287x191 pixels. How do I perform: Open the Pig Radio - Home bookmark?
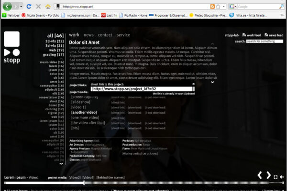coord(133,15)
